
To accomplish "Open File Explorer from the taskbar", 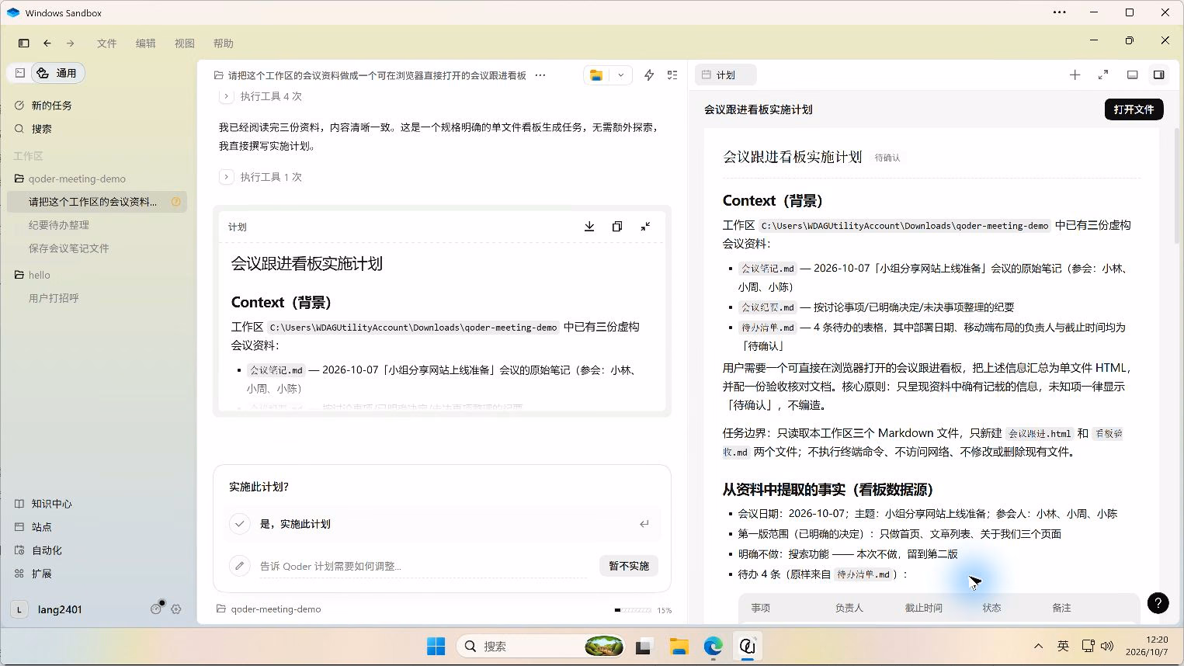I will click(x=679, y=646).
